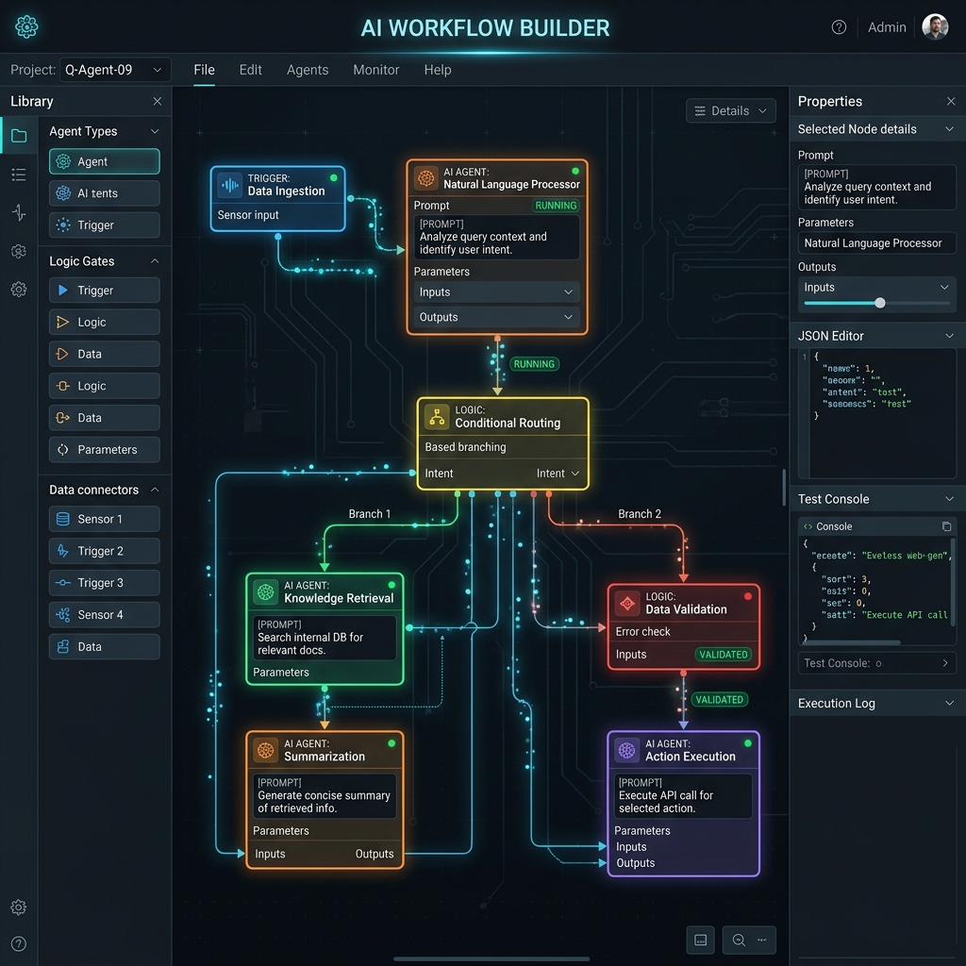Expand Outputs in Natural Language Processor node
The height and width of the screenshot is (966, 966).
(x=496, y=317)
